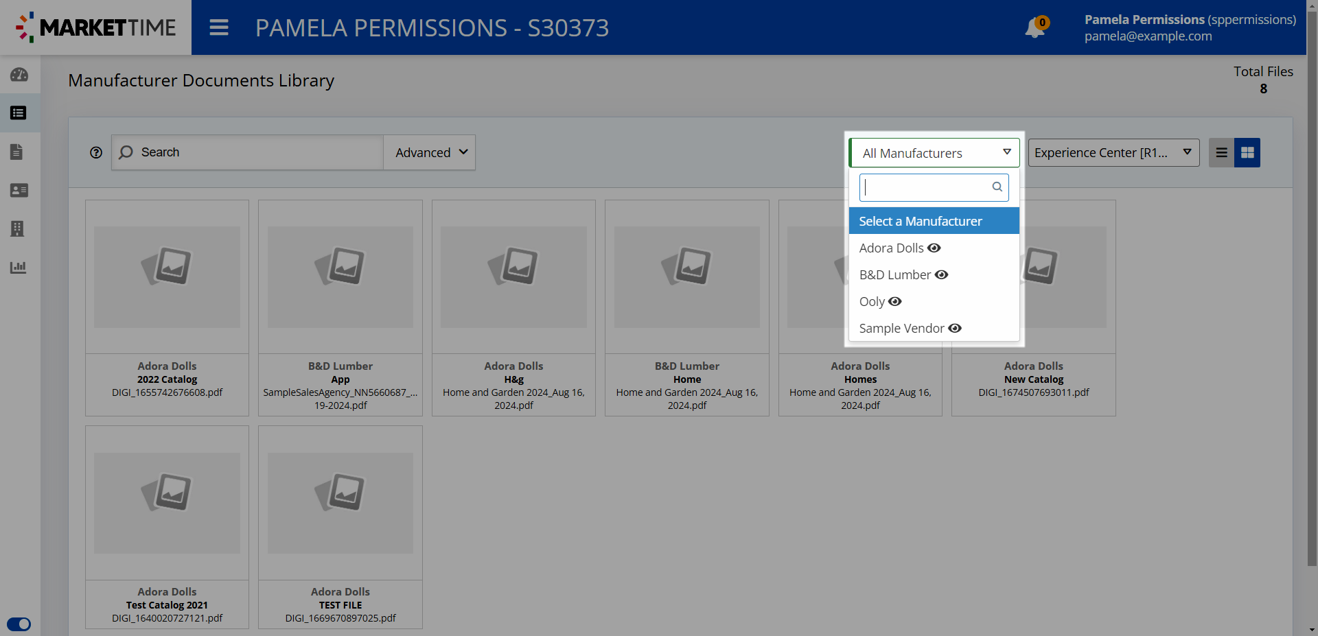The image size is (1318, 636).
Task: Switch to grid view layout
Action: (1247, 152)
